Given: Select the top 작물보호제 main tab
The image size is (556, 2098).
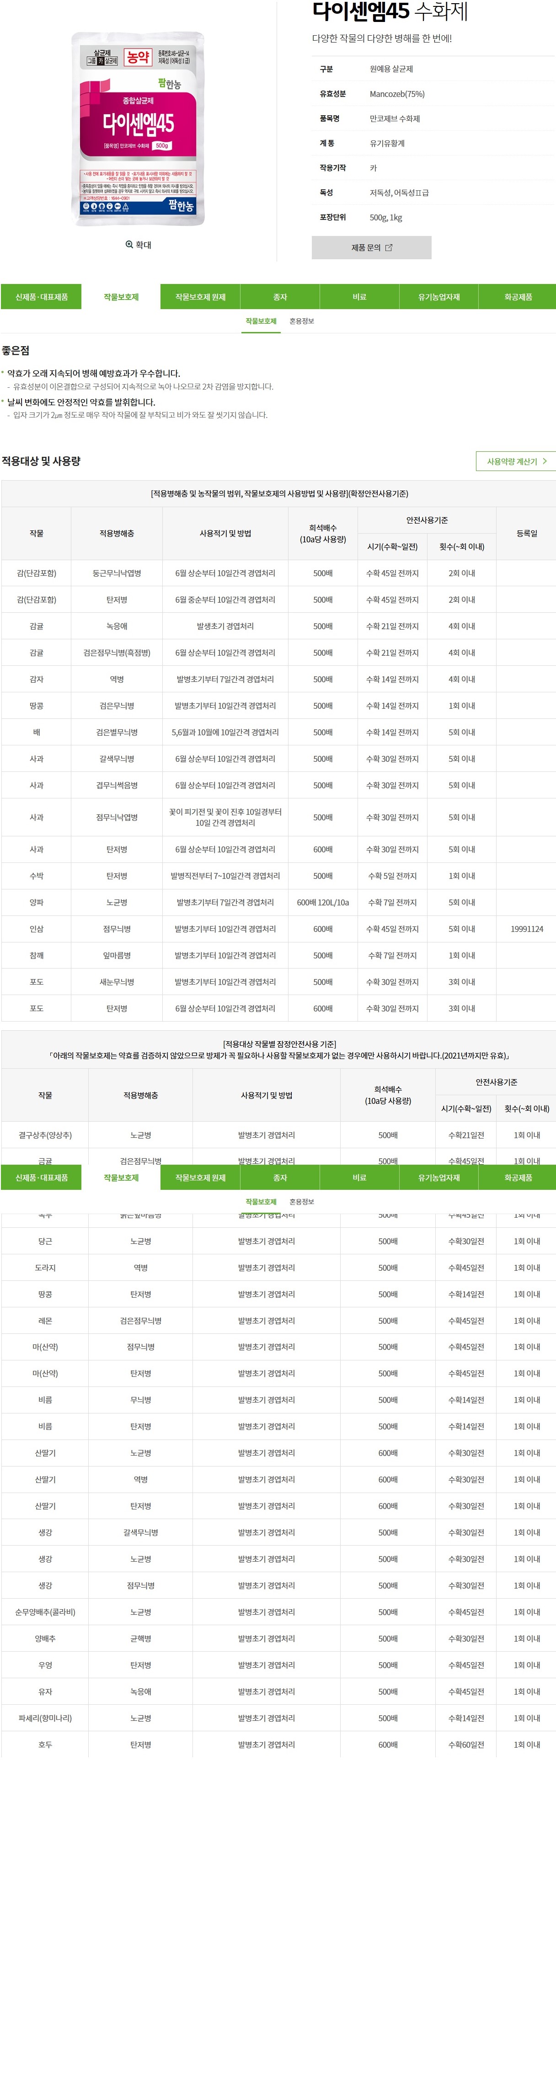Looking at the screenshot, I should pos(121,297).
